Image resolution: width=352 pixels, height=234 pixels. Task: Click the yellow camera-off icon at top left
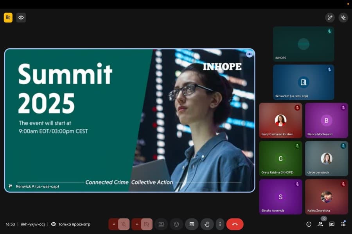point(8,18)
